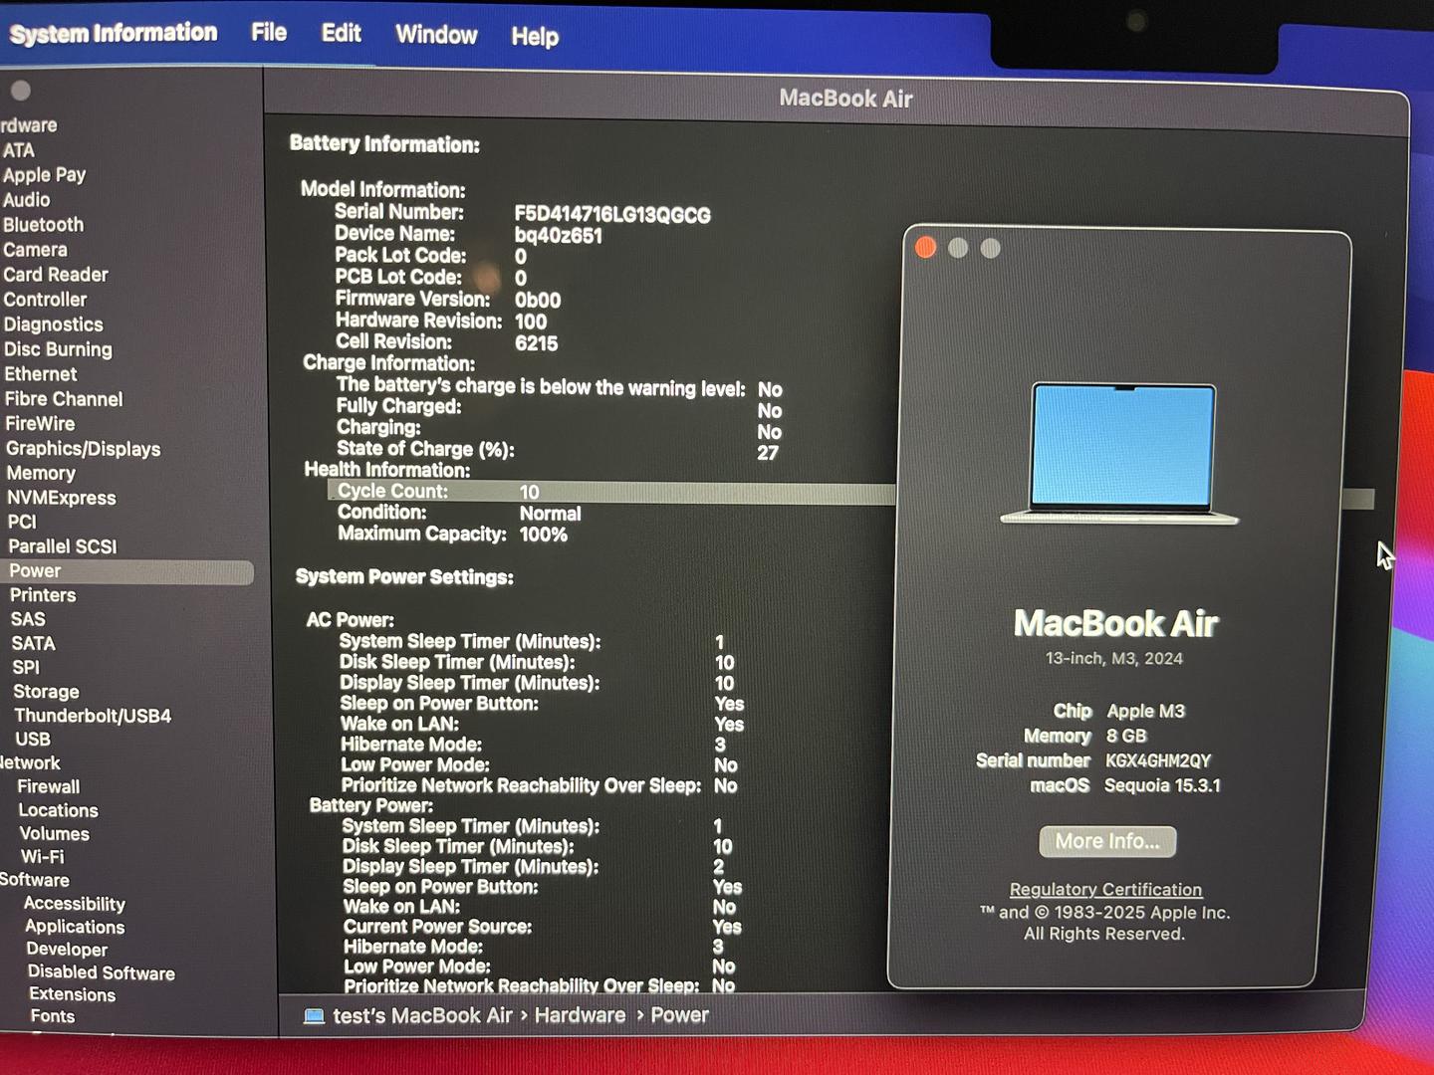
Task: Click the Apple M3 chip value
Action: (1146, 712)
